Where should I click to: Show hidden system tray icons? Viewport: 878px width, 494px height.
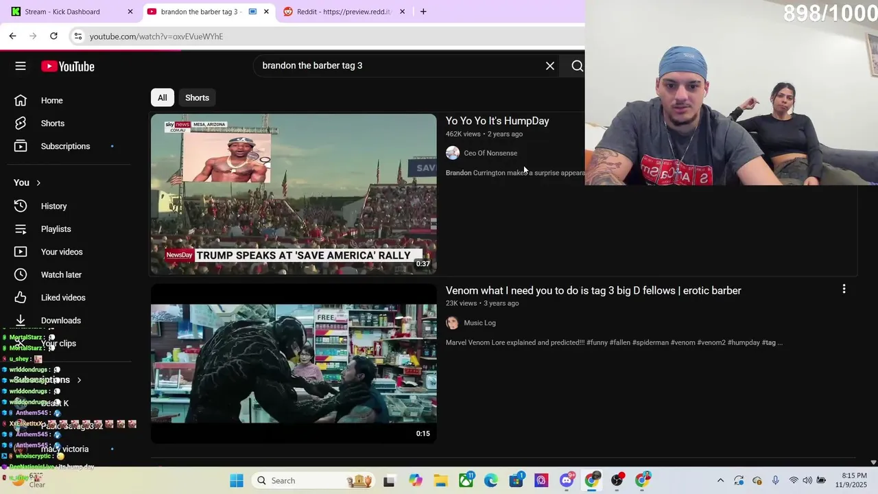click(x=720, y=480)
